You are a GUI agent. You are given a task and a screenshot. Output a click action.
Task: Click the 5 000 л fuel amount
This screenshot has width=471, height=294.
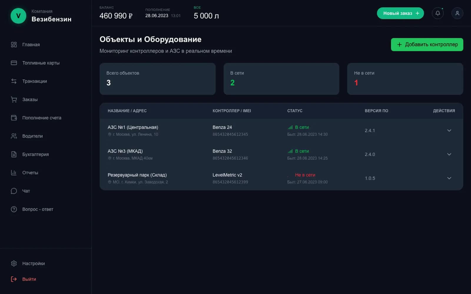pyautogui.click(x=206, y=16)
